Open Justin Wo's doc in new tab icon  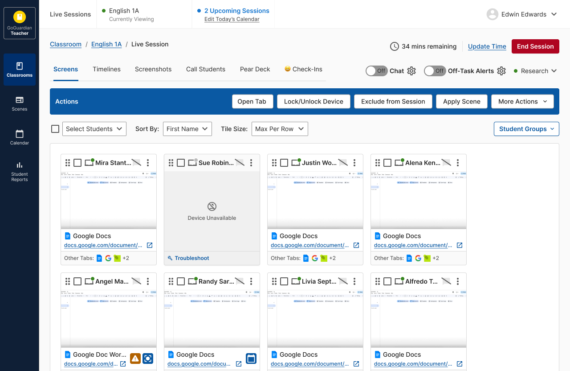point(356,245)
